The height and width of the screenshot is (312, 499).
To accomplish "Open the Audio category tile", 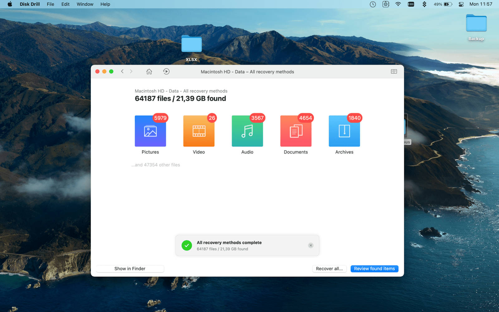I will (247, 131).
